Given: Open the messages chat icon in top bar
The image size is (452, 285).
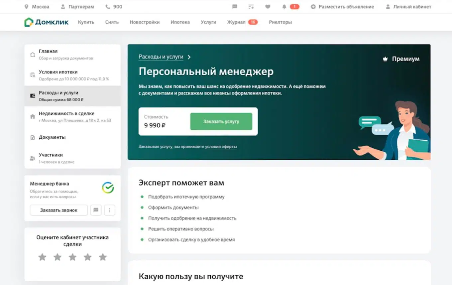Looking at the screenshot, I should (x=235, y=7).
